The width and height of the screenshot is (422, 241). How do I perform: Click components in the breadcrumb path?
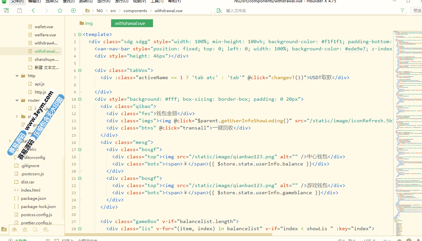tap(135, 11)
